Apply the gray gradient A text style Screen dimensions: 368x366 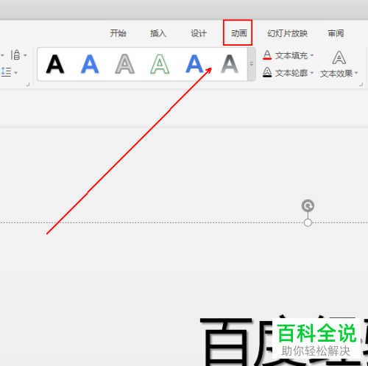point(230,64)
